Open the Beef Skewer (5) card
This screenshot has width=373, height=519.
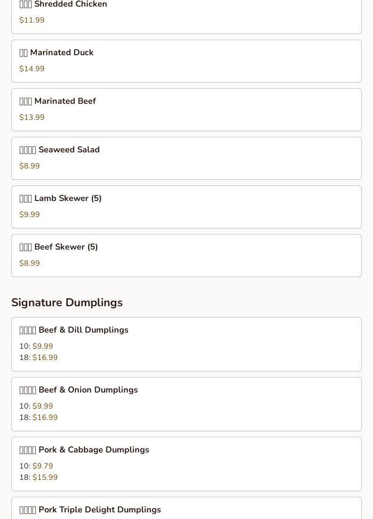point(186,256)
